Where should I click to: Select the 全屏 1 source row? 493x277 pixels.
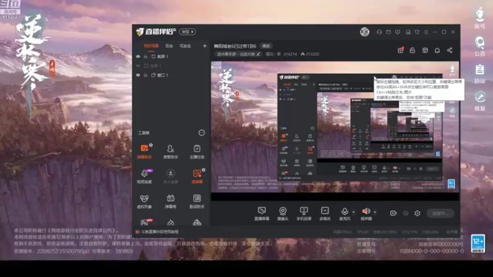tap(171, 66)
